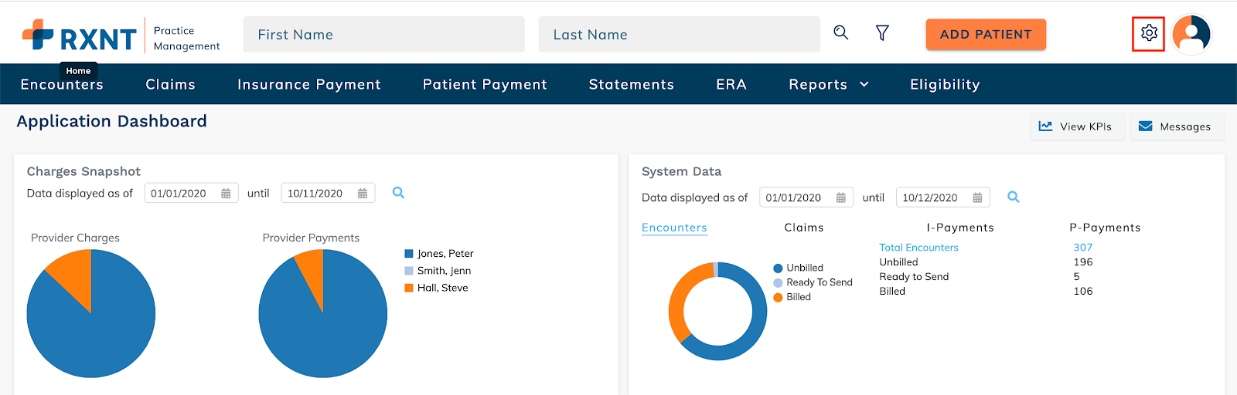Open calendar for Charges Snapshot start date
The height and width of the screenshot is (395, 1237).
tap(226, 194)
